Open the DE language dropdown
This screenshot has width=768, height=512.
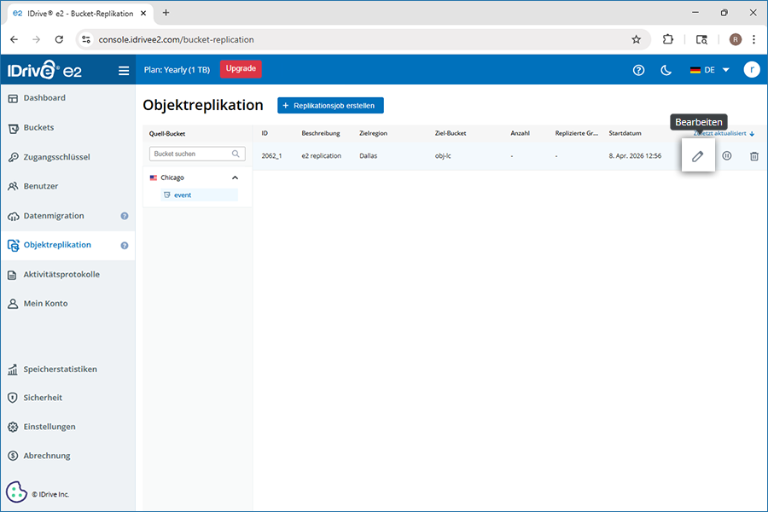click(710, 70)
